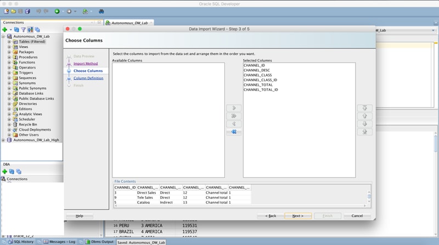Open the SQL History tab
This screenshot has height=245, width=439.
(x=21, y=242)
